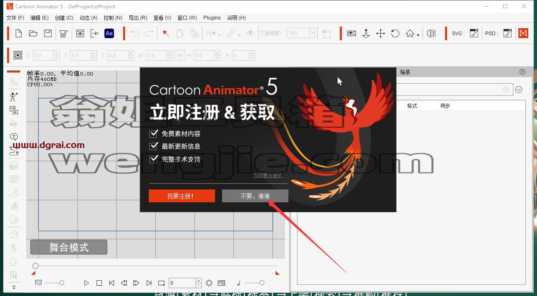The height and width of the screenshot is (296, 537).
Task: Click the export arrow icon next to Ae
Action: tap(94, 34)
